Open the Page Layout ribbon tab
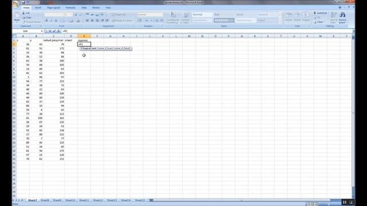Image resolution: width=367 pixels, height=206 pixels. (53, 7)
